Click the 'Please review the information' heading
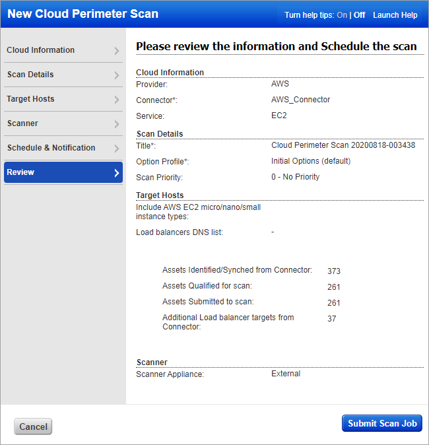The height and width of the screenshot is (445, 429). pos(276,46)
